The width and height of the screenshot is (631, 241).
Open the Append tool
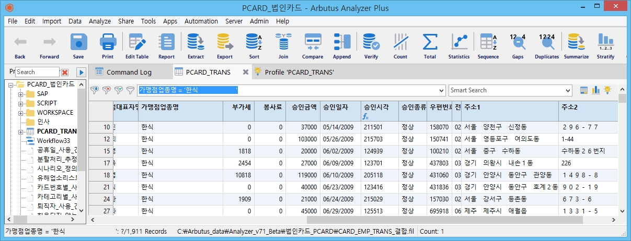point(342,46)
